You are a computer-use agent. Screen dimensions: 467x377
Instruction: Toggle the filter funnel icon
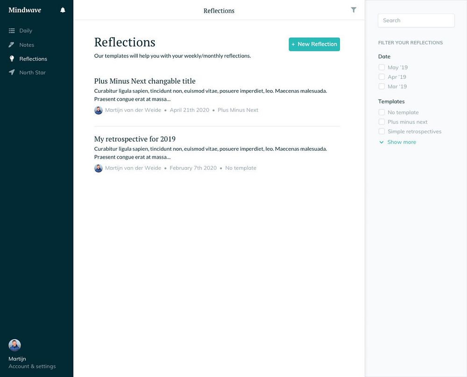(x=353, y=10)
